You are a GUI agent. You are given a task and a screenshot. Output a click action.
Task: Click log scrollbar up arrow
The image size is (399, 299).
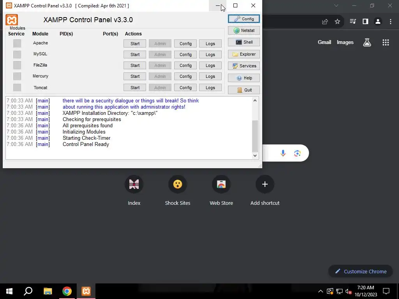(255, 100)
